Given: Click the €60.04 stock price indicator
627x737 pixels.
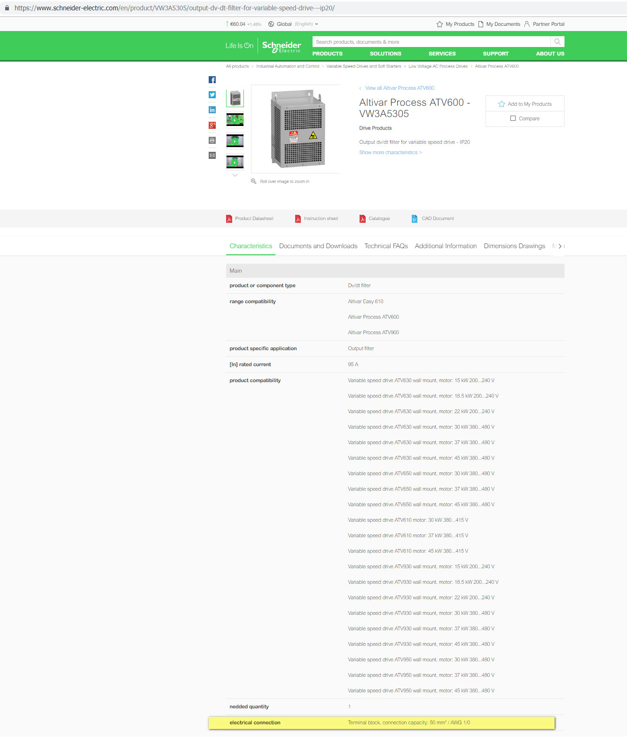Looking at the screenshot, I should [243, 24].
